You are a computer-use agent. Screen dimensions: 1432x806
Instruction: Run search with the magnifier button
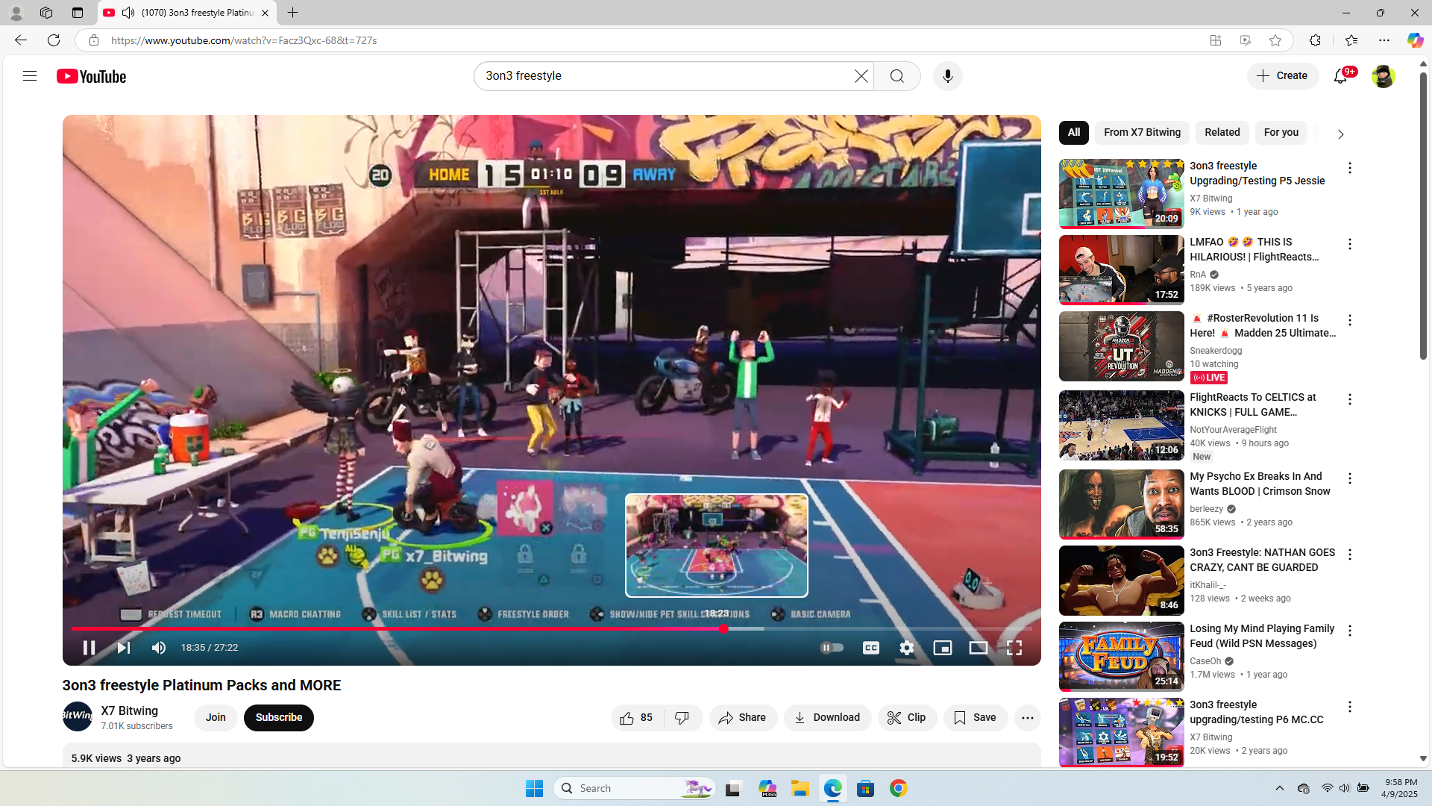point(897,76)
